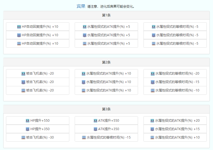Click Squirtle icon beside 被击飞机率 -20
Screen dimensions: 213x150
23,74
